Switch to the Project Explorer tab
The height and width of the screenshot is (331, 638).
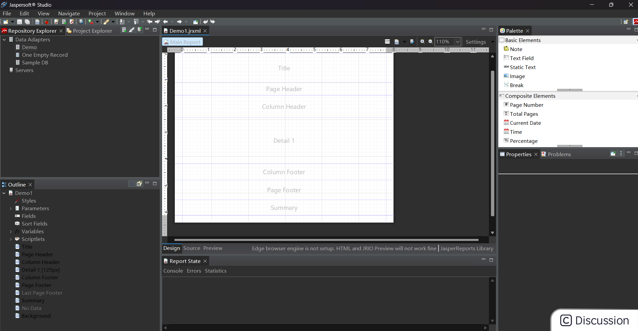click(89, 31)
